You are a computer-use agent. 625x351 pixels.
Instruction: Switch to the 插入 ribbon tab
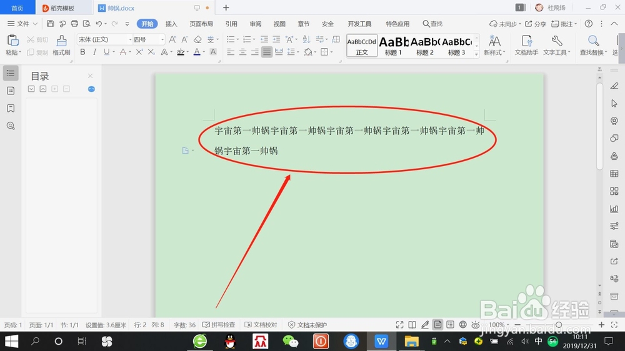[171, 24]
